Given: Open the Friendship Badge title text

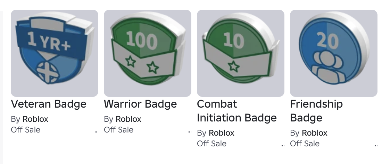Looking at the screenshot, I should click(x=316, y=111).
